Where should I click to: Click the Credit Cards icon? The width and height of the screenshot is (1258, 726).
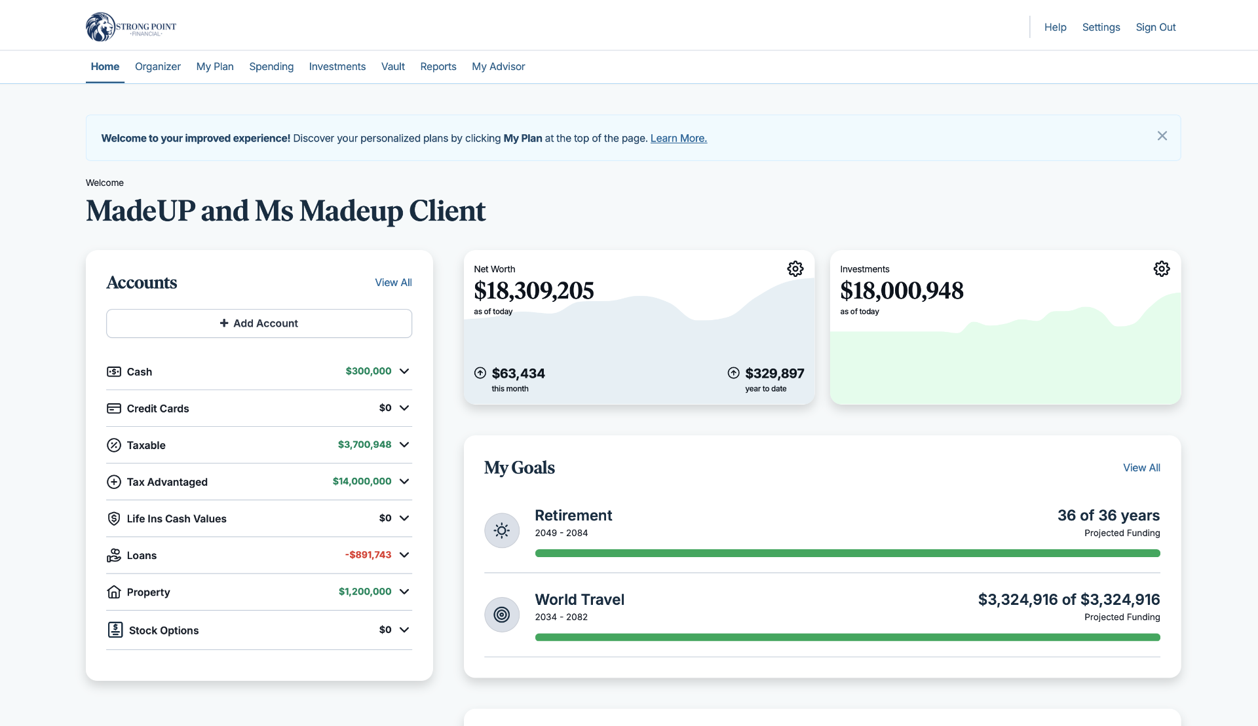pos(113,408)
